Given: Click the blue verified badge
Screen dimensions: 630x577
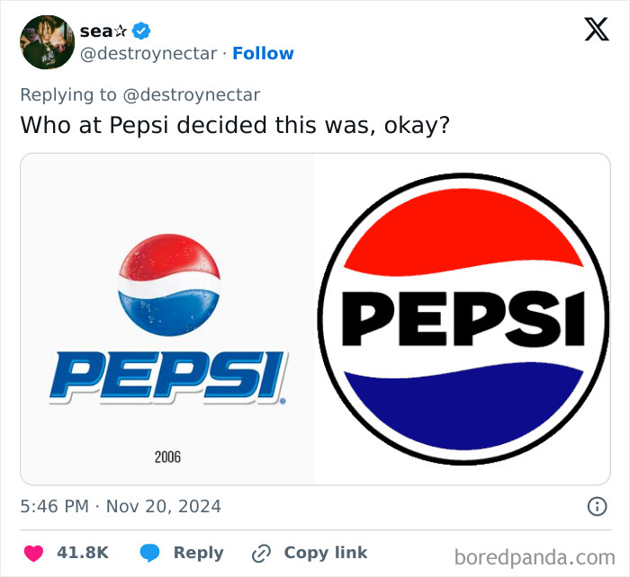Looking at the screenshot, I should [x=141, y=31].
